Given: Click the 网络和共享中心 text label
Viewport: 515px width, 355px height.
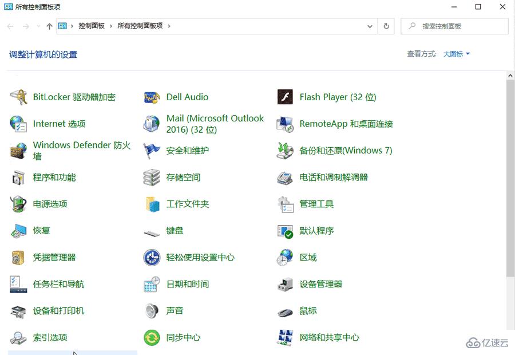Looking at the screenshot, I should 329,338.
